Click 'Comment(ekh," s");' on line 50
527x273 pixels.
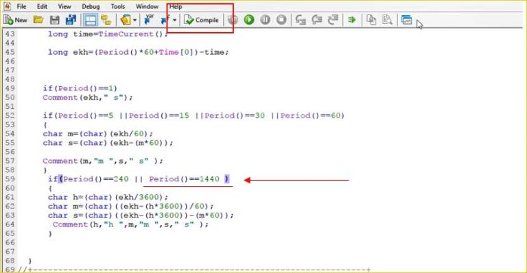pyautogui.click(x=88, y=97)
